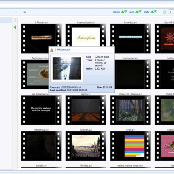Click the preview image in the popup
Screen dimensions: 174x174
click(67, 68)
